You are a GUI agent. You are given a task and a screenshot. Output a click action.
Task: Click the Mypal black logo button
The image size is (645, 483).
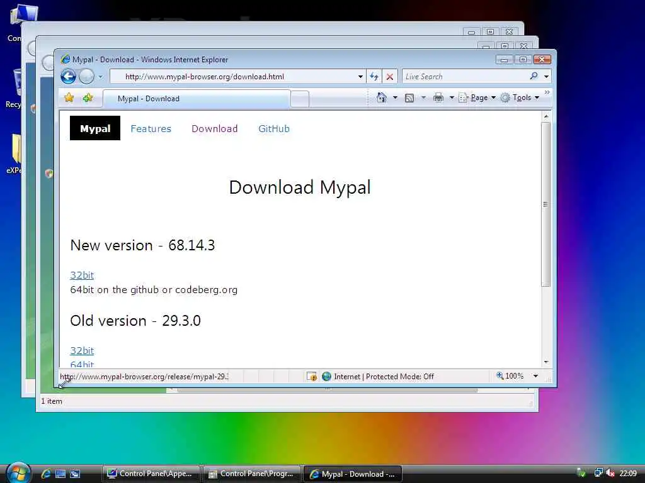coord(95,128)
